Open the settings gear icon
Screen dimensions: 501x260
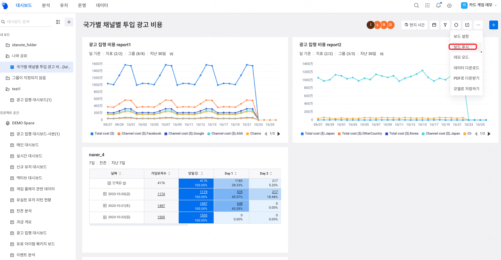pyautogui.click(x=449, y=5)
